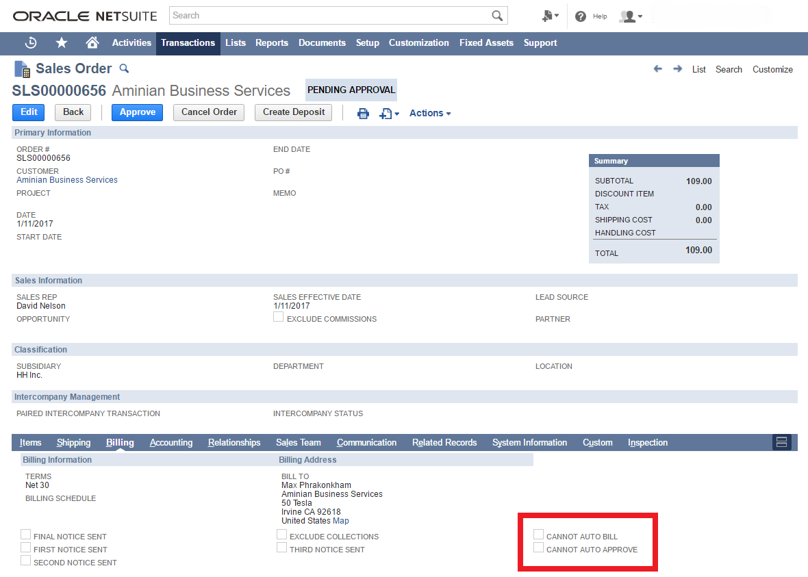
Task: Open the Relationships subtab
Action: click(234, 443)
